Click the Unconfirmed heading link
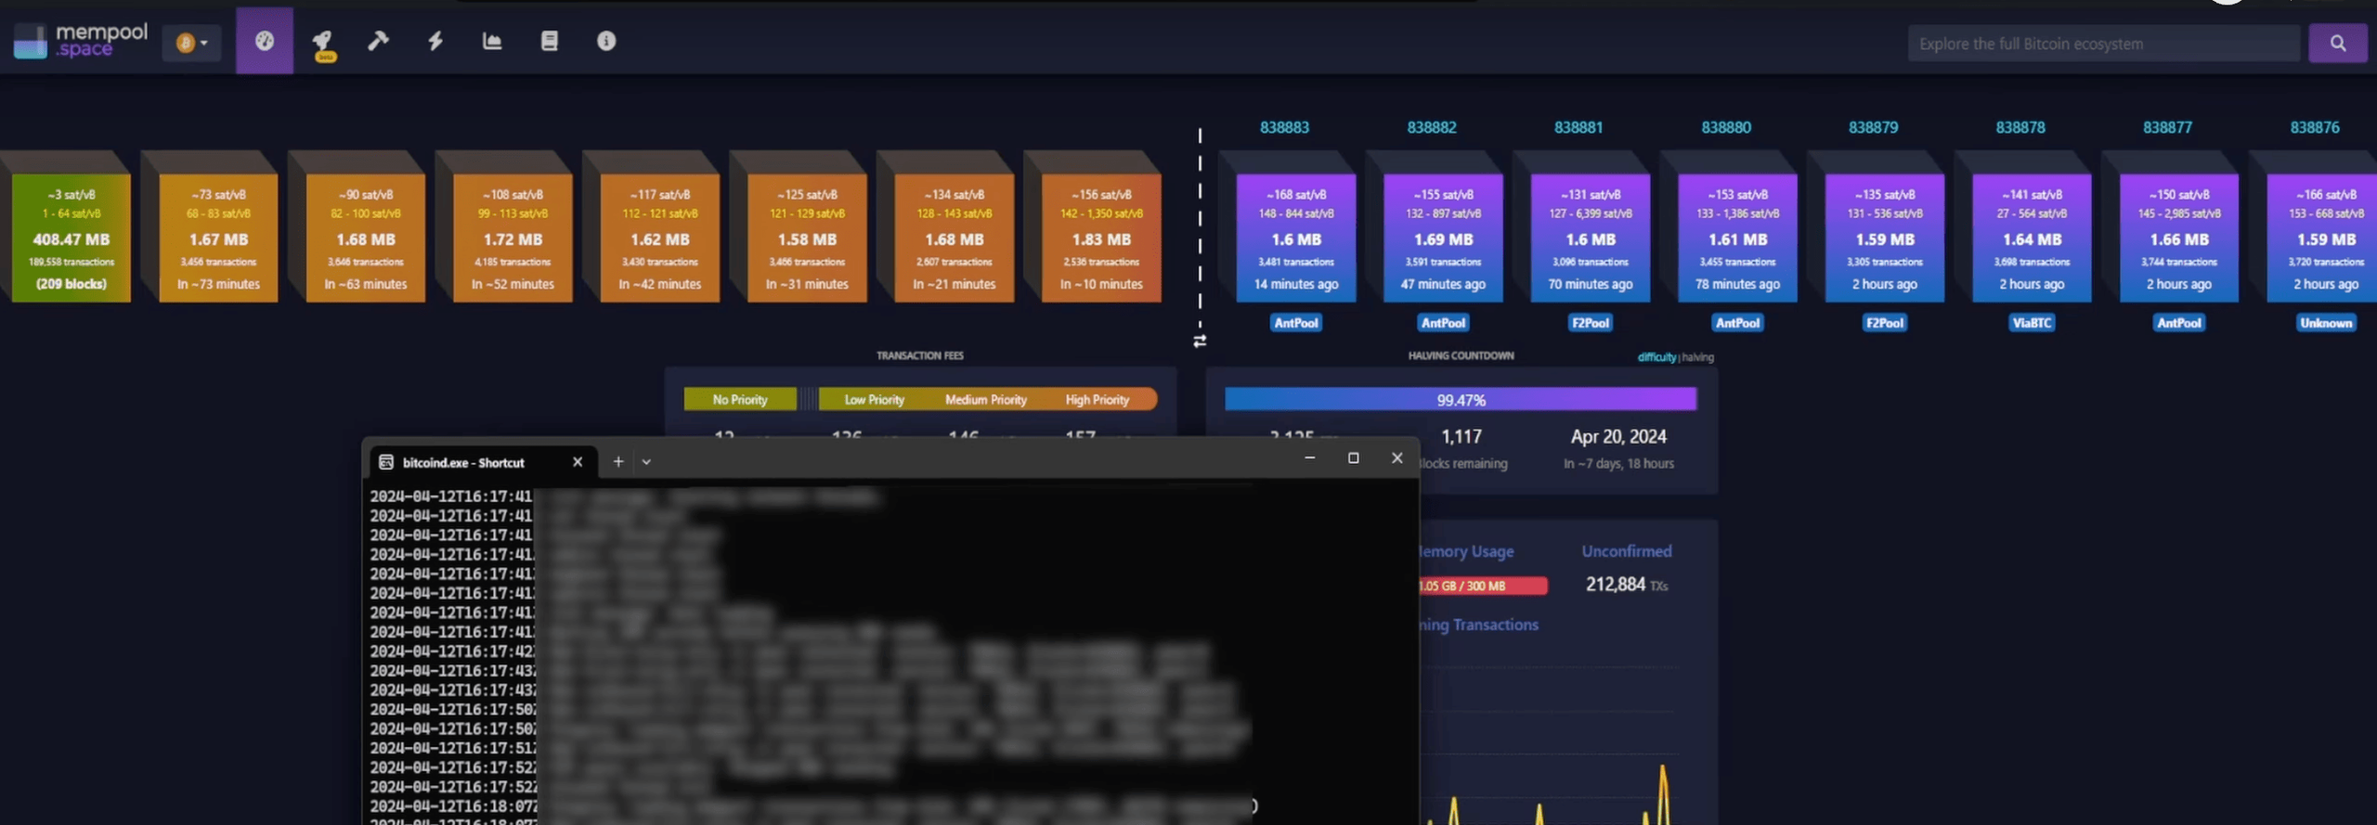2377x825 pixels. point(1627,551)
